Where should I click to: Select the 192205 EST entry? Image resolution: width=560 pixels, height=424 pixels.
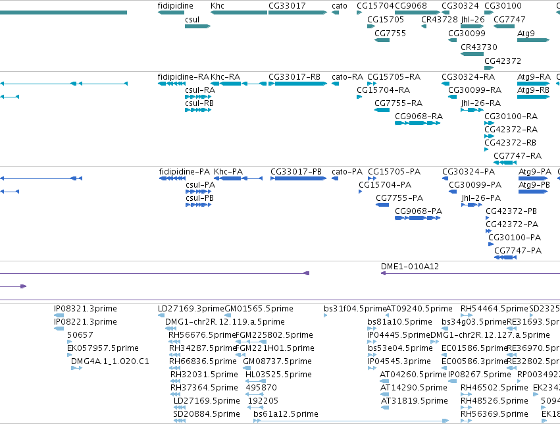coord(255,408)
